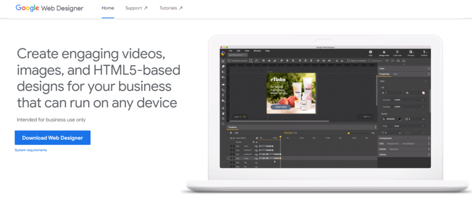
Task: Select the Zoom magnifier tool
Action: click(x=223, y=119)
